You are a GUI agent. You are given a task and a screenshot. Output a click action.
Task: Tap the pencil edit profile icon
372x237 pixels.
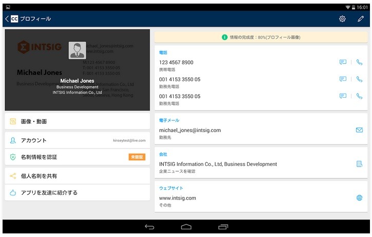361,19
